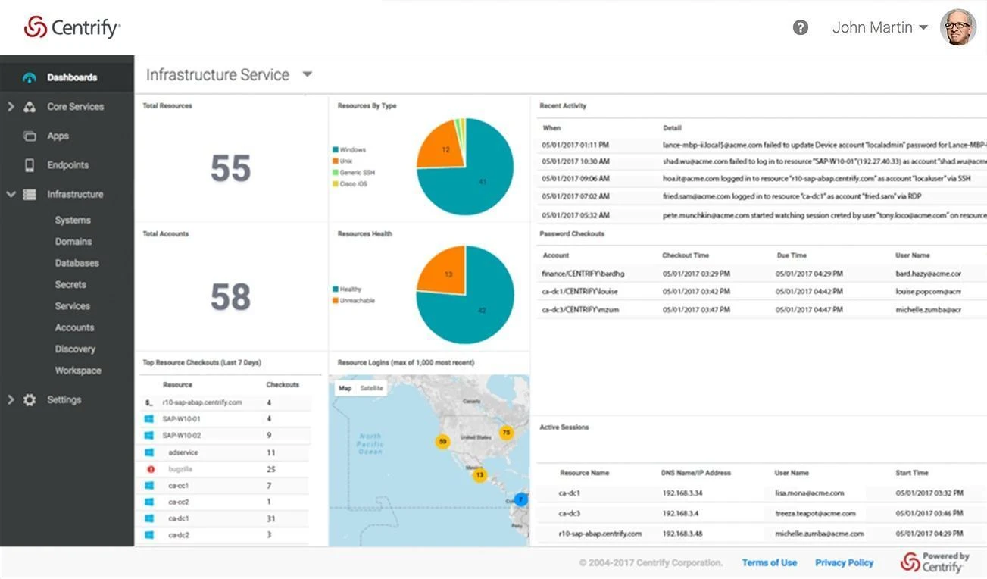Click the map cluster marker 75

[x=506, y=433]
